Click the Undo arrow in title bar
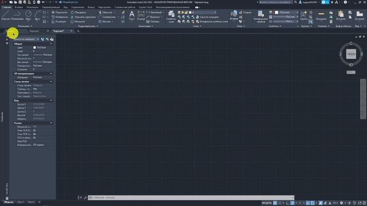This screenshot has height=206, width=367. tap(44, 2)
